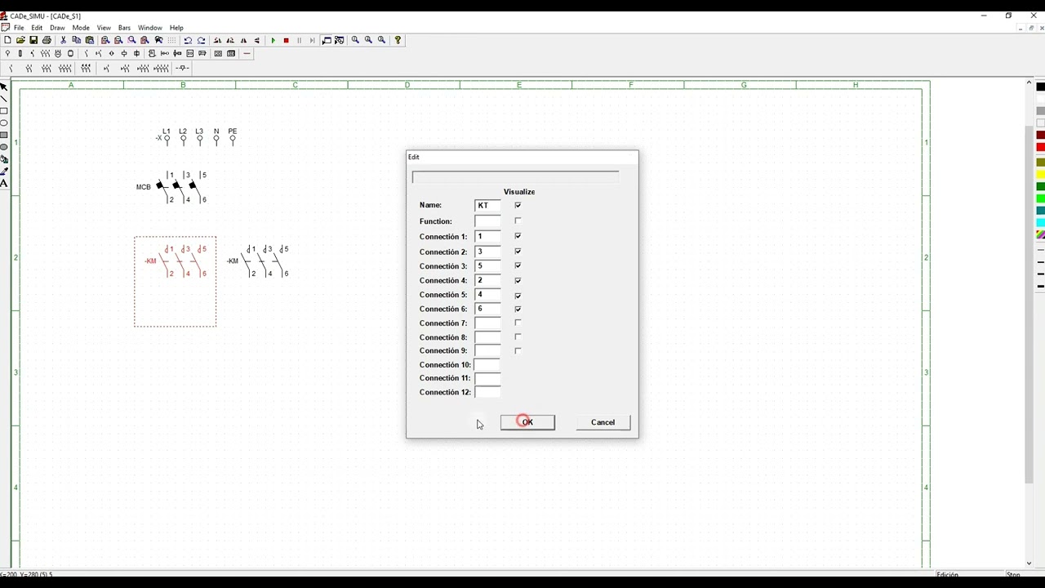The height and width of the screenshot is (588, 1045).
Task: Enable Visualize checkbox for Function
Action: (x=518, y=221)
